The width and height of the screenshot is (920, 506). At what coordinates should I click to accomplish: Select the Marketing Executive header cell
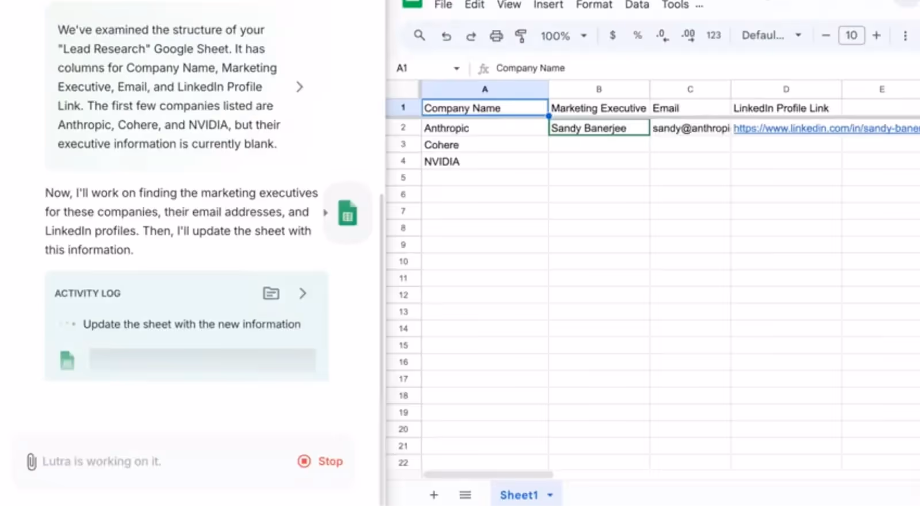pyautogui.click(x=599, y=108)
